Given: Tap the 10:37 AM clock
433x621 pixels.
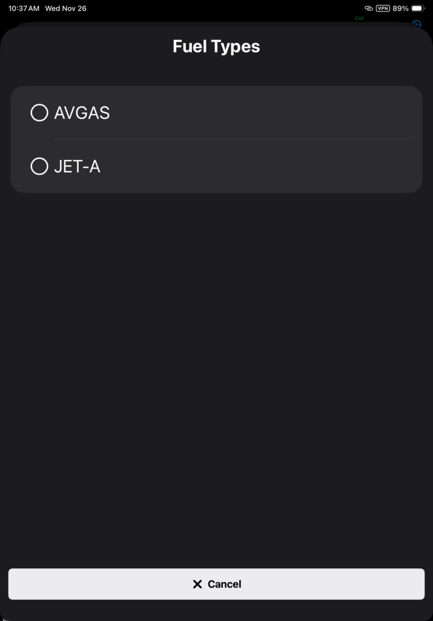Looking at the screenshot, I should click(24, 8).
